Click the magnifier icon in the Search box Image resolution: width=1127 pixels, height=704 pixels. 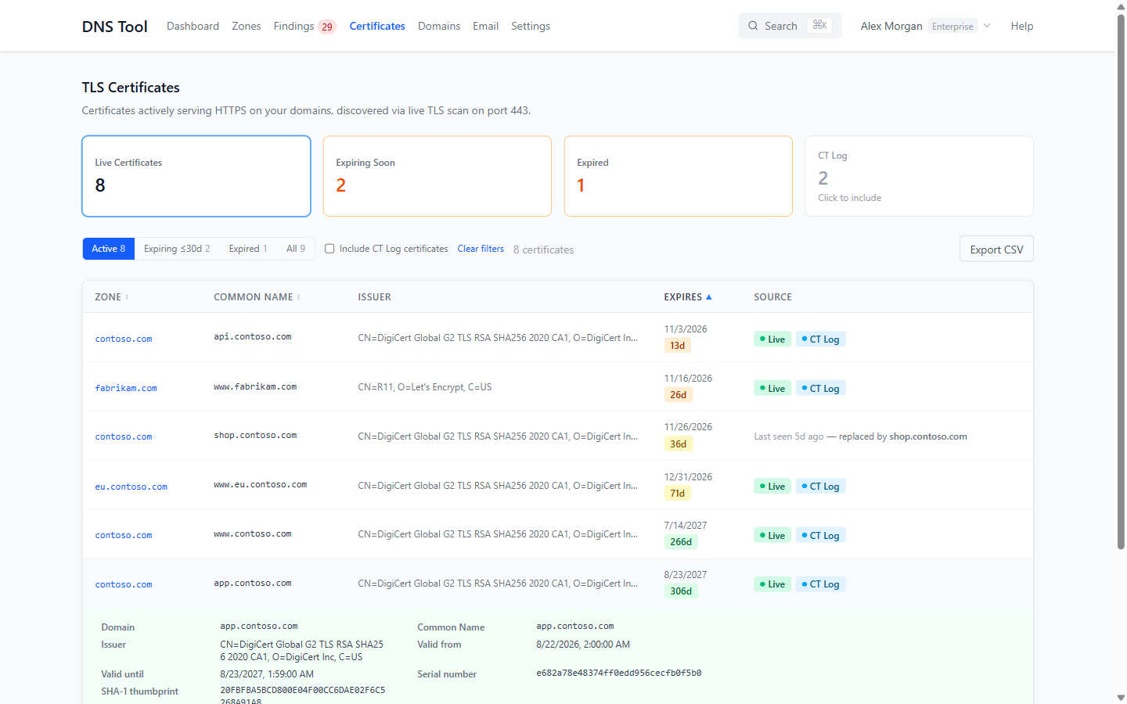(x=753, y=26)
